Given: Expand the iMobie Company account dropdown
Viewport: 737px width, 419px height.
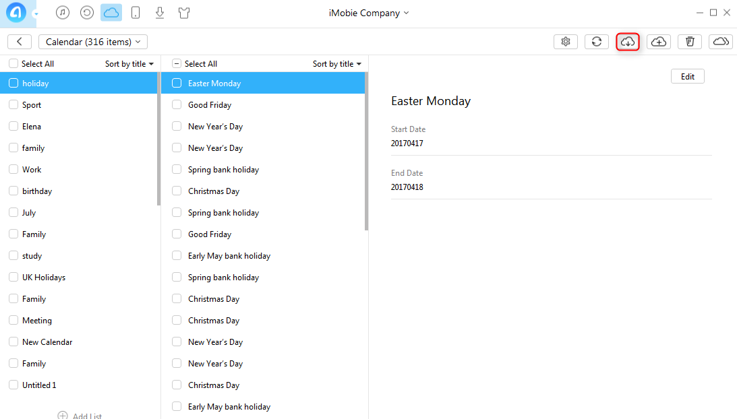Looking at the screenshot, I should point(369,13).
